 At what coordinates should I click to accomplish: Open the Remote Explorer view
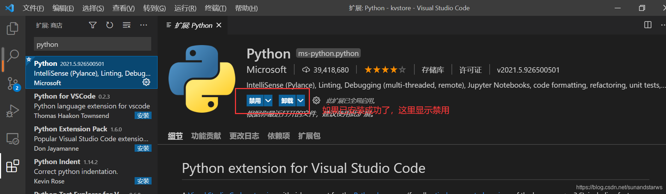click(12, 139)
